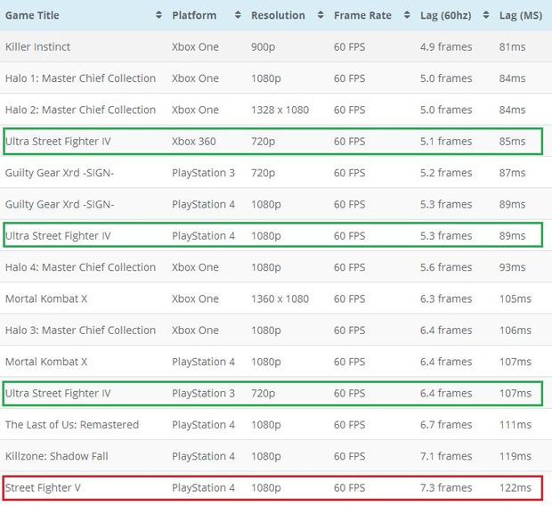Sort table by Resolution header
Image resolution: width=552 pixels, height=506 pixels.
278,15
